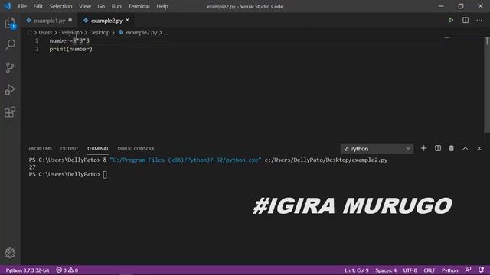Change encoding via UTF-8 status item
Viewport: 490px width, 275px height.
coord(410,270)
